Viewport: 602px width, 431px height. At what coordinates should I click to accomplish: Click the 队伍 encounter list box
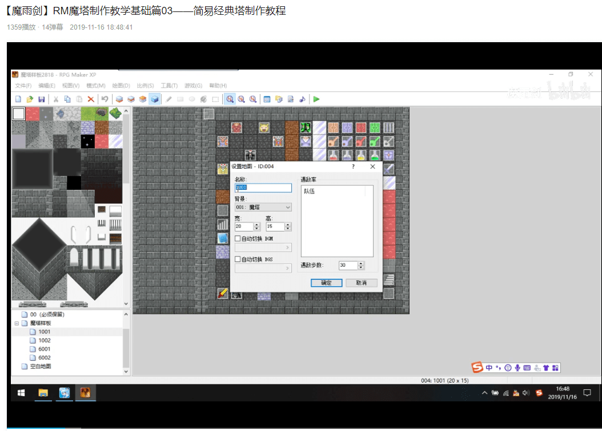click(x=337, y=221)
